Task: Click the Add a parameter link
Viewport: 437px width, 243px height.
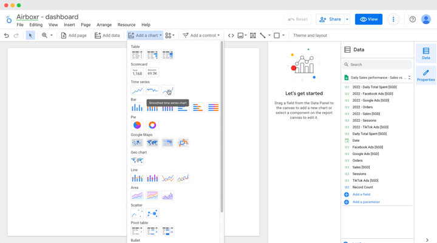Action: click(x=366, y=202)
